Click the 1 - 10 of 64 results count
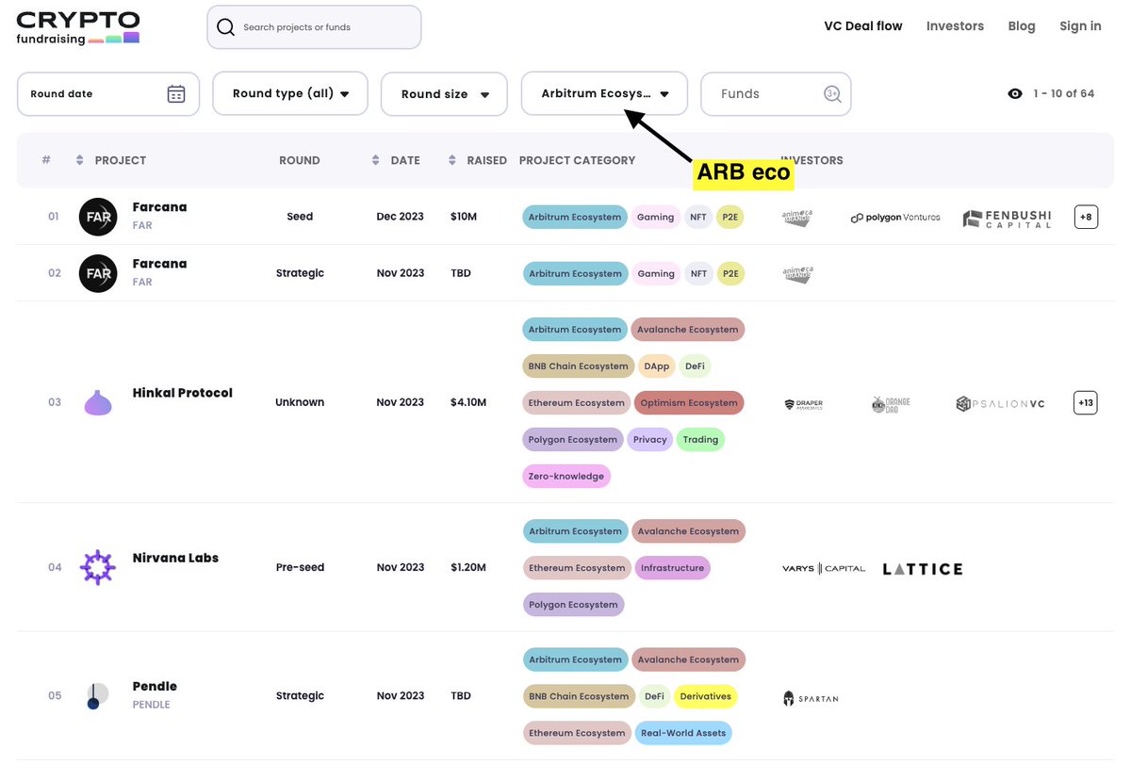The height and width of the screenshot is (764, 1131). [x=1064, y=94]
